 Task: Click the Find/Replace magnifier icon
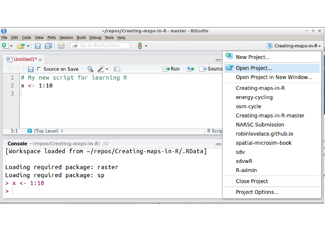(90, 69)
